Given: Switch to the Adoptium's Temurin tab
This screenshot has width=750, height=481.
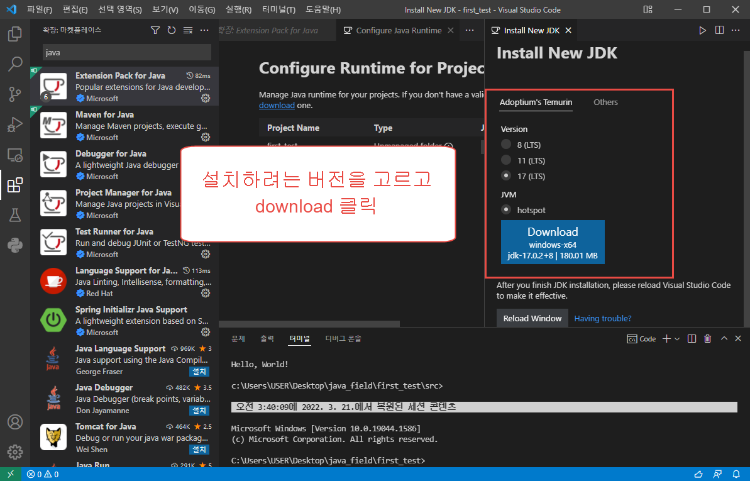Looking at the screenshot, I should (x=536, y=102).
